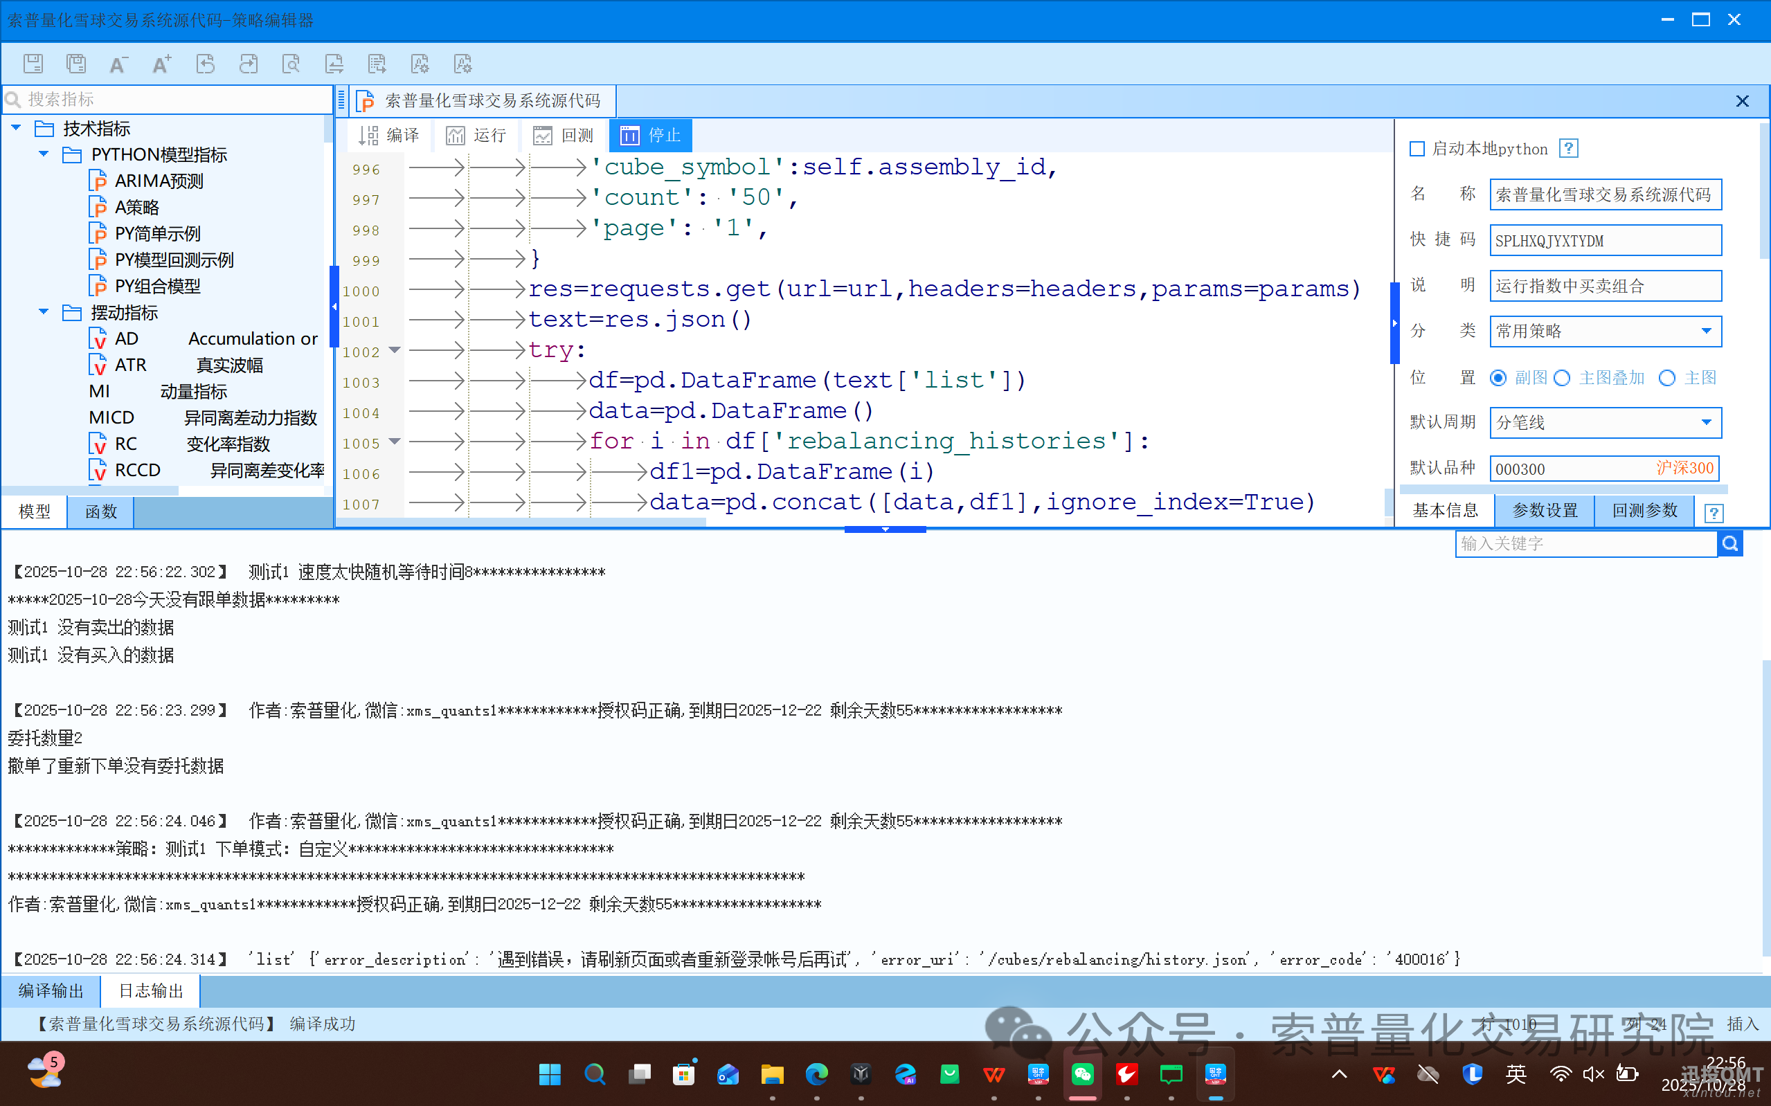Click the find in document icon
This screenshot has height=1106, width=1771.
291,64
